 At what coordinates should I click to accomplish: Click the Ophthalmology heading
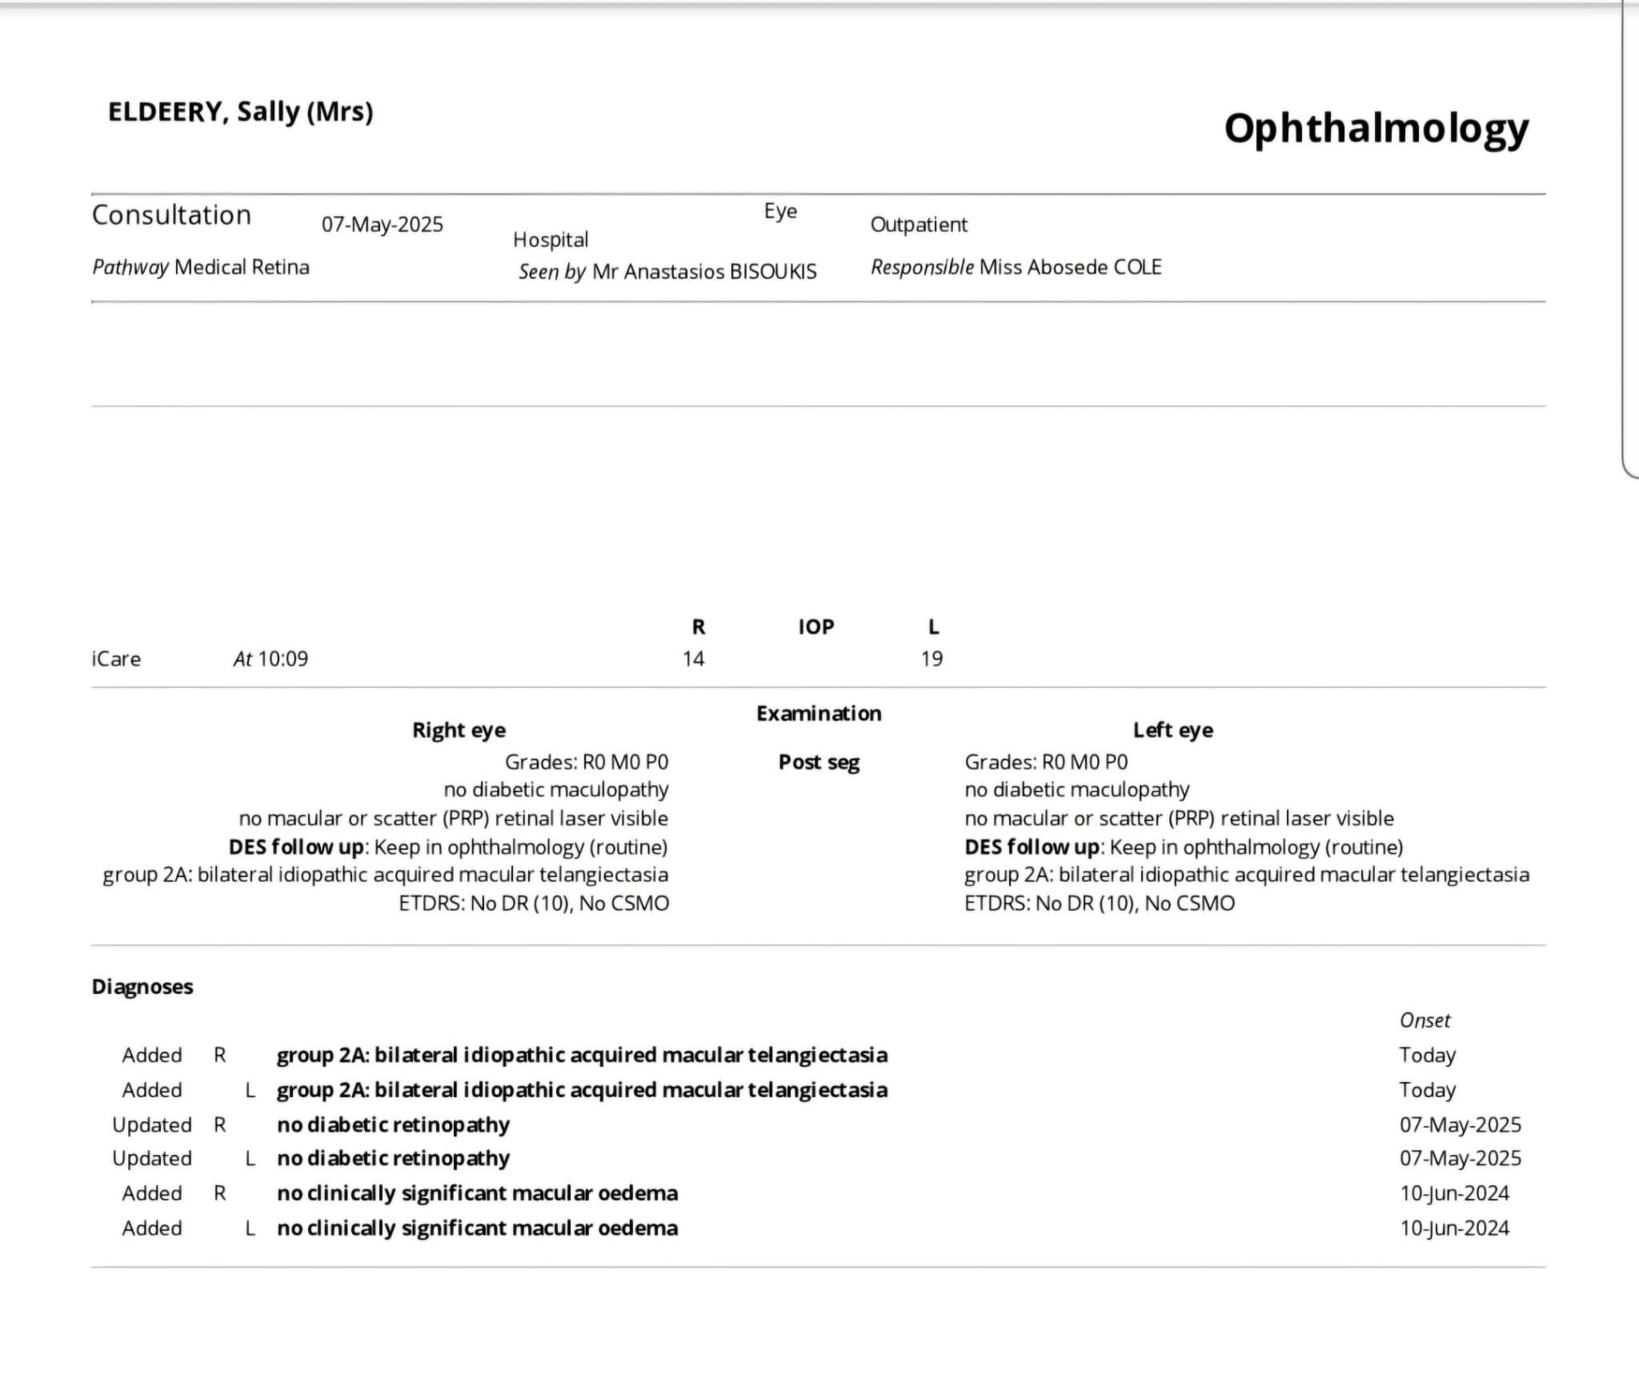tap(1376, 129)
